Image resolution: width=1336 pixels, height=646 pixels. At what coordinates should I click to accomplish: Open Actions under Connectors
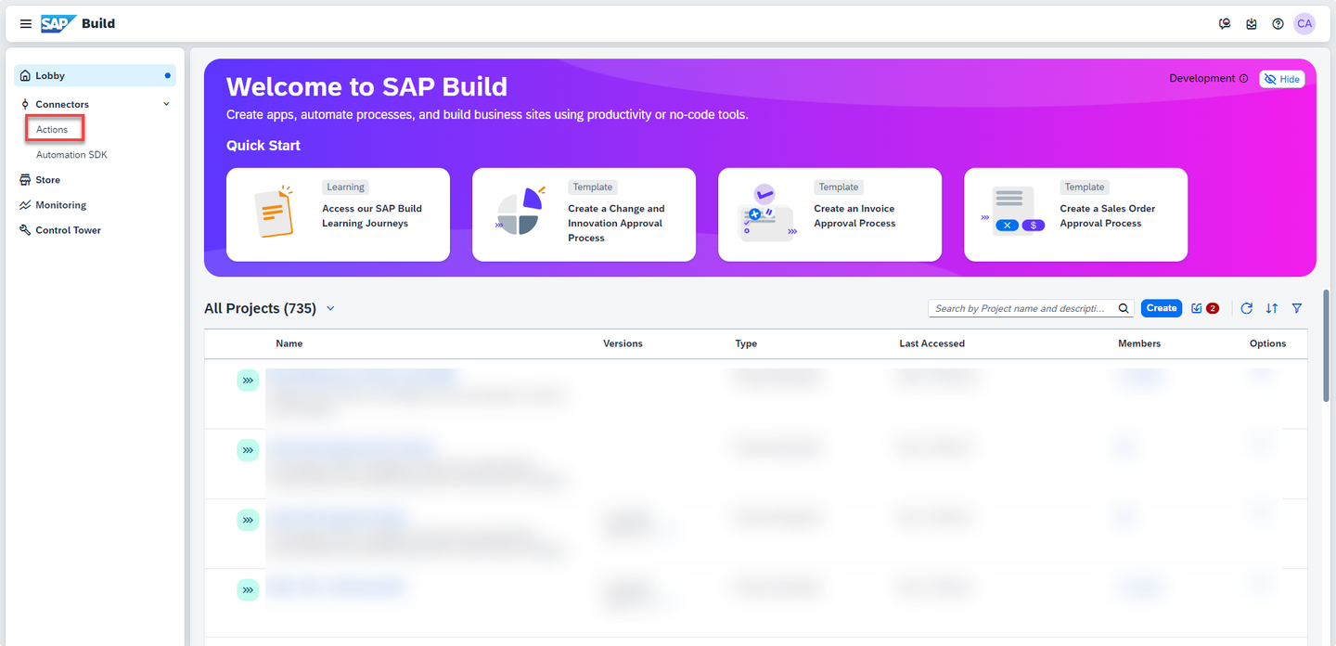click(52, 129)
